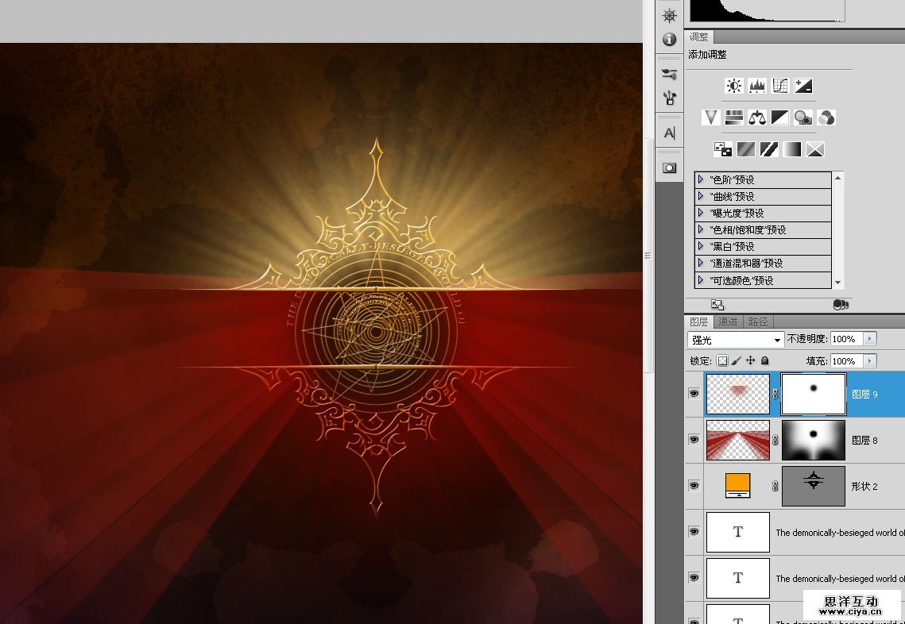The image size is (905, 624).
Task: Add a Brightness/Contrast adjustment
Action: (x=733, y=86)
